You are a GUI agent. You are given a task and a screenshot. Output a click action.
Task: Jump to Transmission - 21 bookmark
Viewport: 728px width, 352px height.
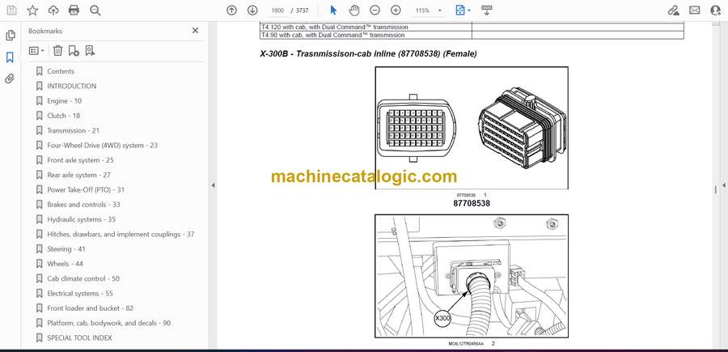[73, 130]
